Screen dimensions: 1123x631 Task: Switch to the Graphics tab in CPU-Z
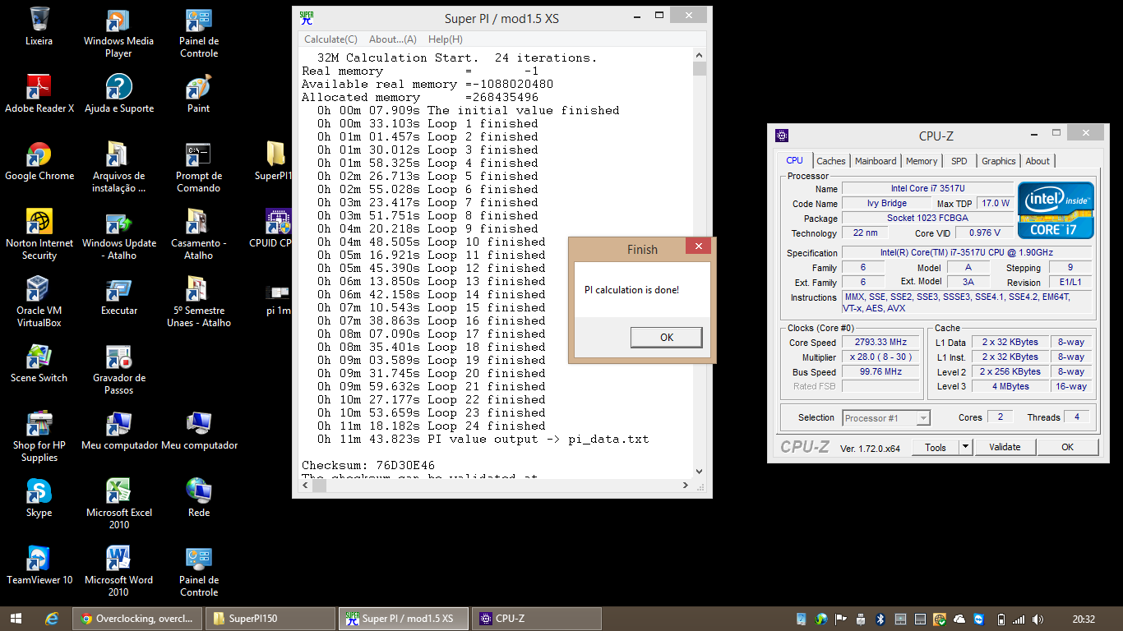[x=999, y=161]
